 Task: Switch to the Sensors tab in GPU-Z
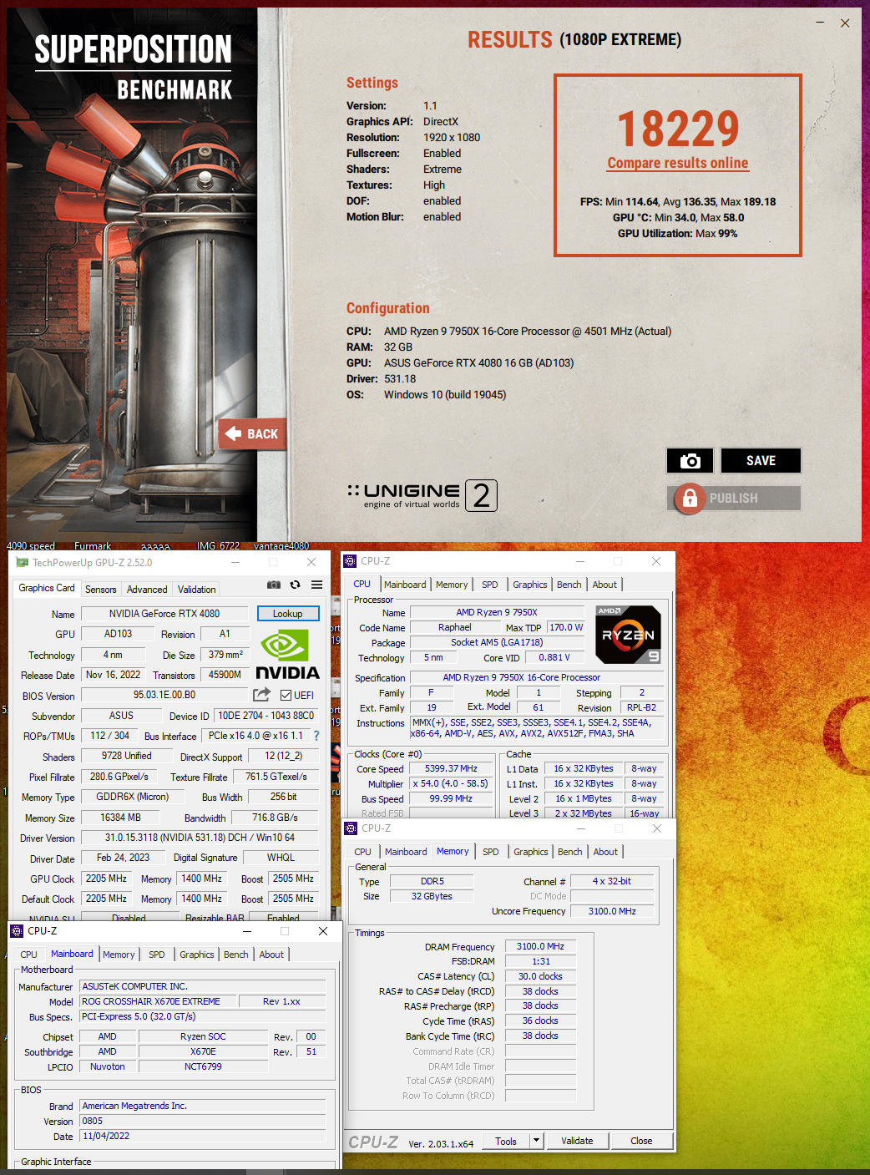(x=101, y=589)
